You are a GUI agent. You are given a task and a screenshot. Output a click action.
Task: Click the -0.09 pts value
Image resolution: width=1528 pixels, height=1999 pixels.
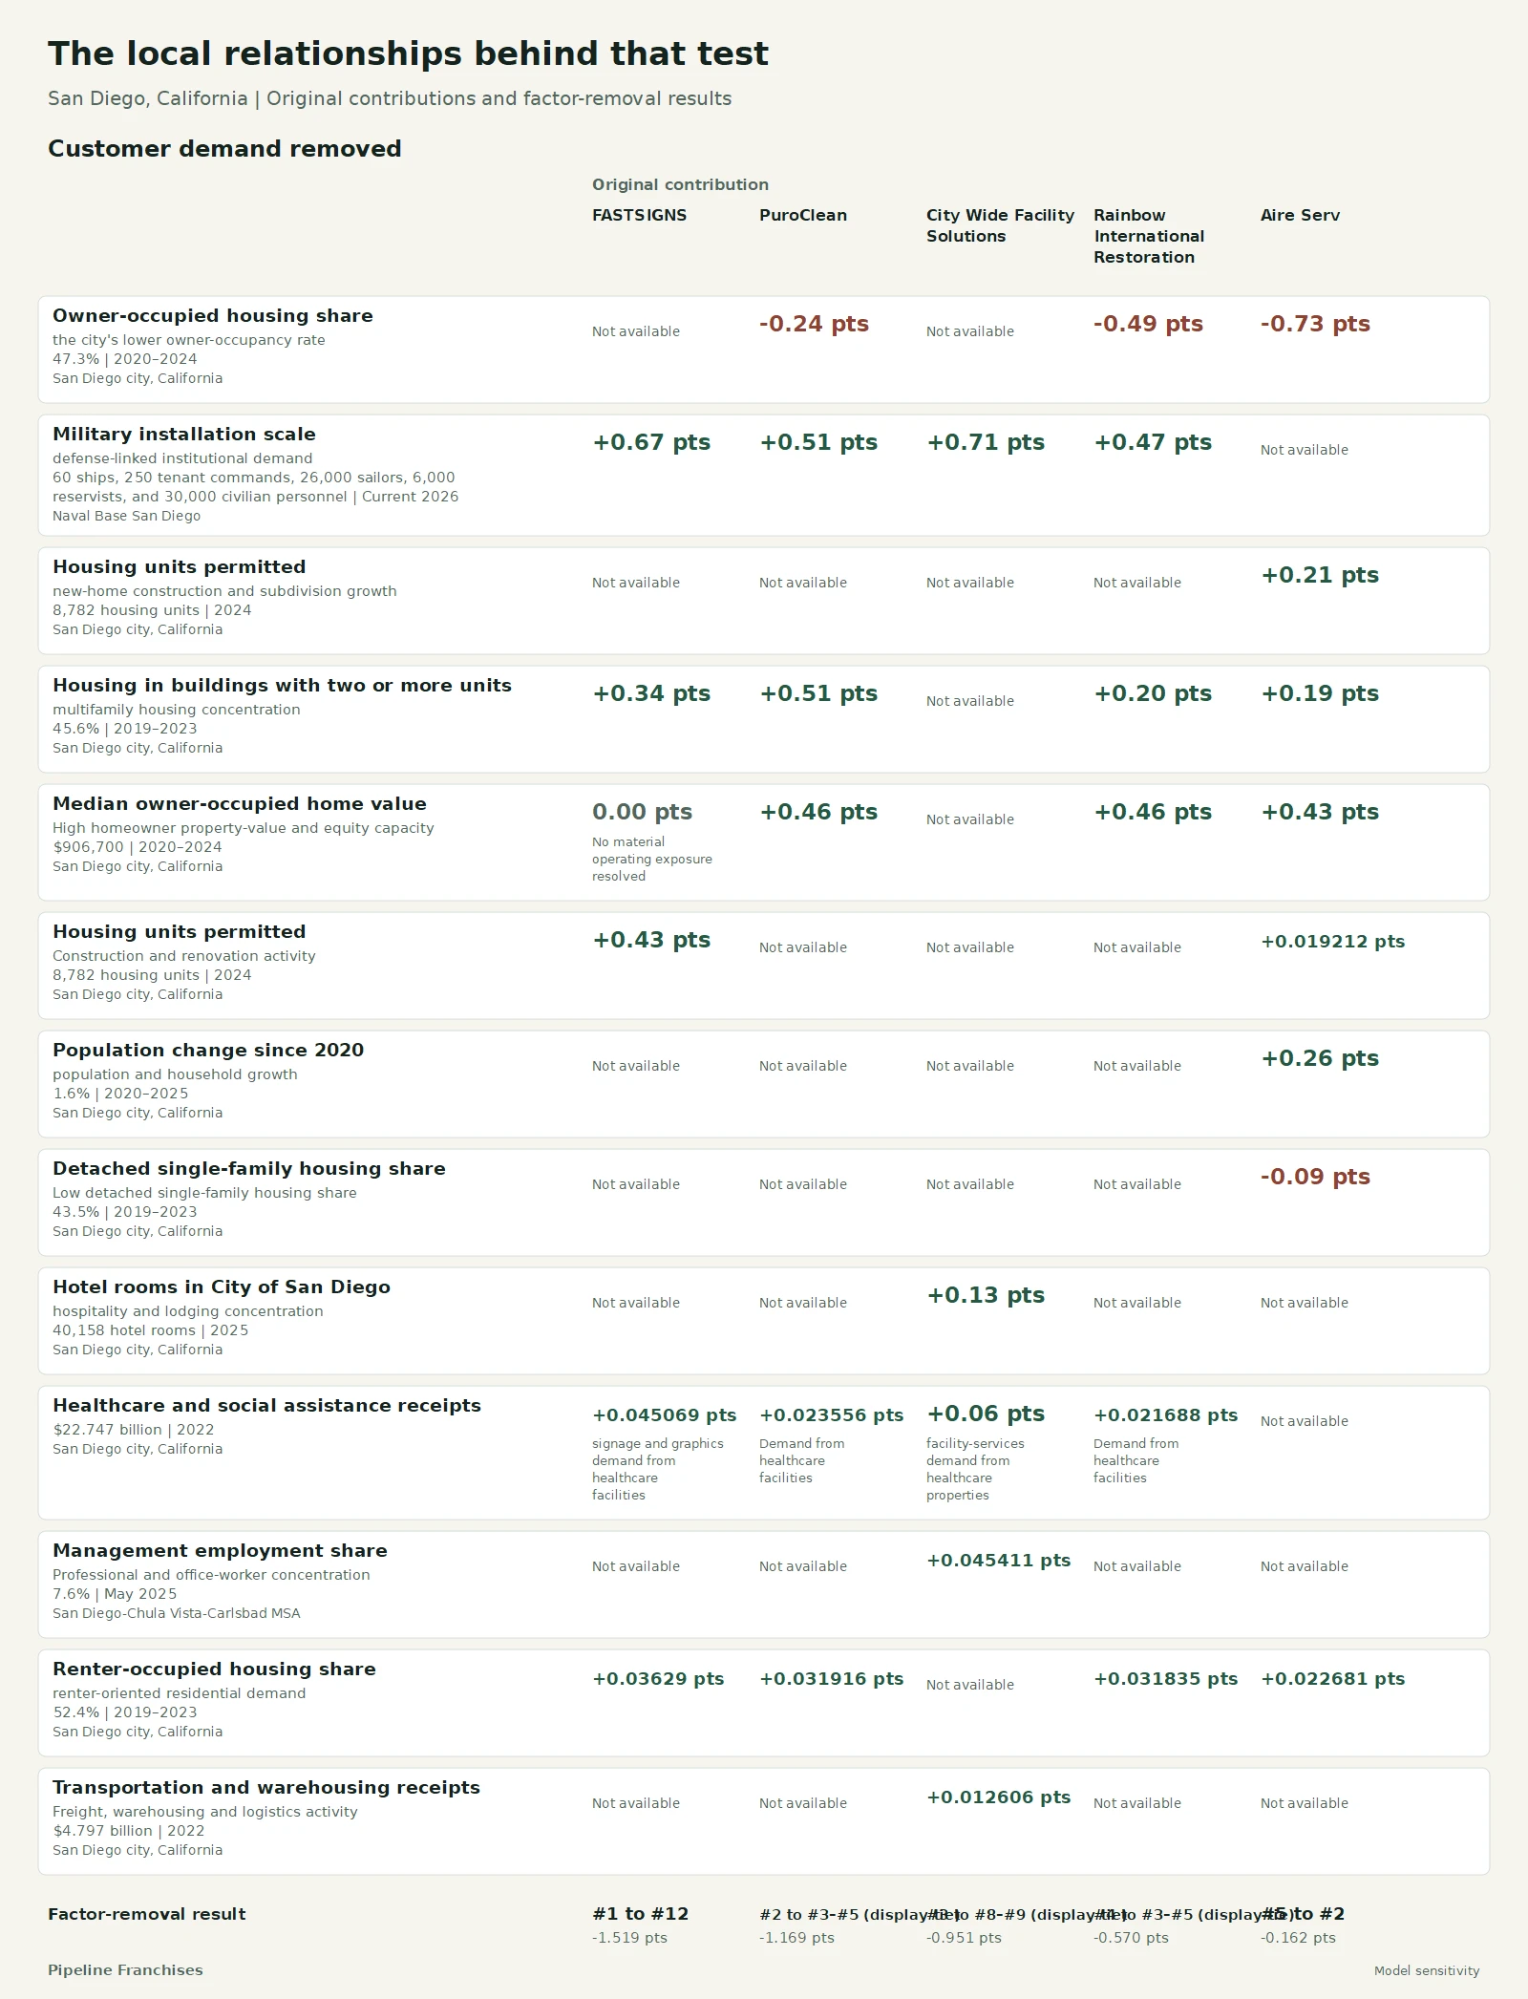[1315, 1177]
